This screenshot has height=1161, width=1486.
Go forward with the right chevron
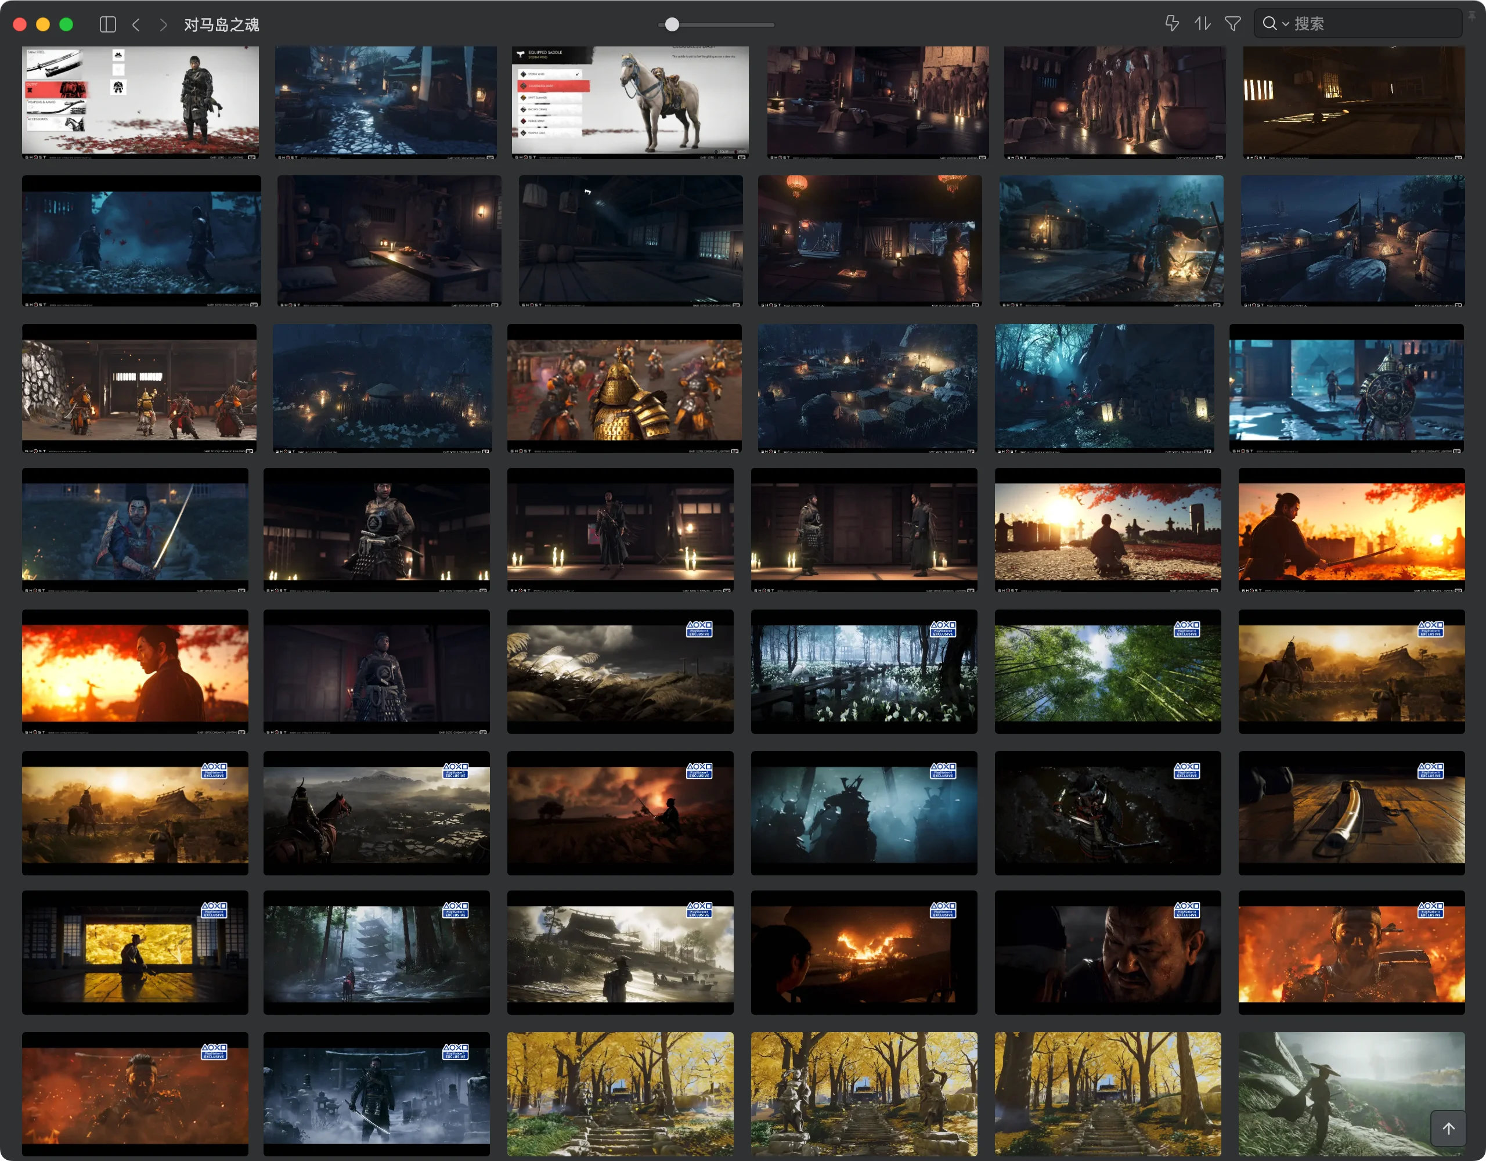(x=163, y=24)
